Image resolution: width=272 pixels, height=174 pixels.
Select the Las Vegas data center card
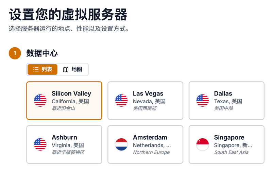146,101
